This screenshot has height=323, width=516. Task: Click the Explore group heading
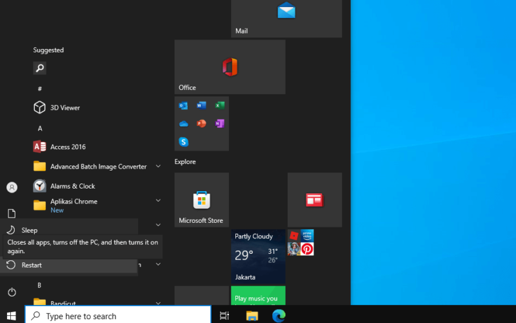pyautogui.click(x=185, y=162)
